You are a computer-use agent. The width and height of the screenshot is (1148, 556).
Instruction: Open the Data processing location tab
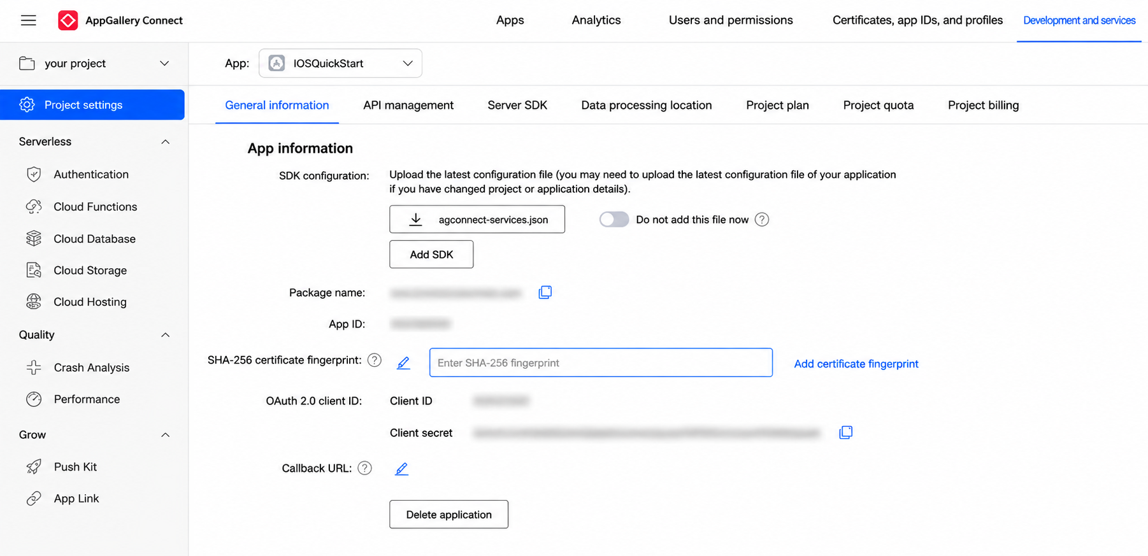647,105
